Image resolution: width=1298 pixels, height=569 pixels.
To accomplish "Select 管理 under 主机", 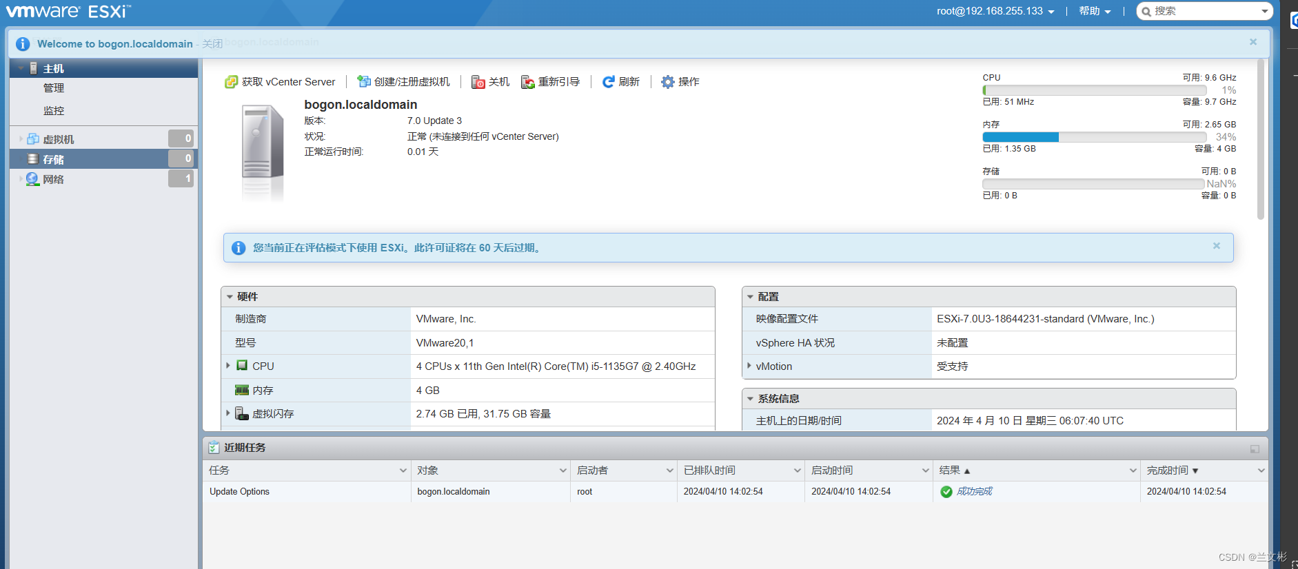I will click(54, 88).
